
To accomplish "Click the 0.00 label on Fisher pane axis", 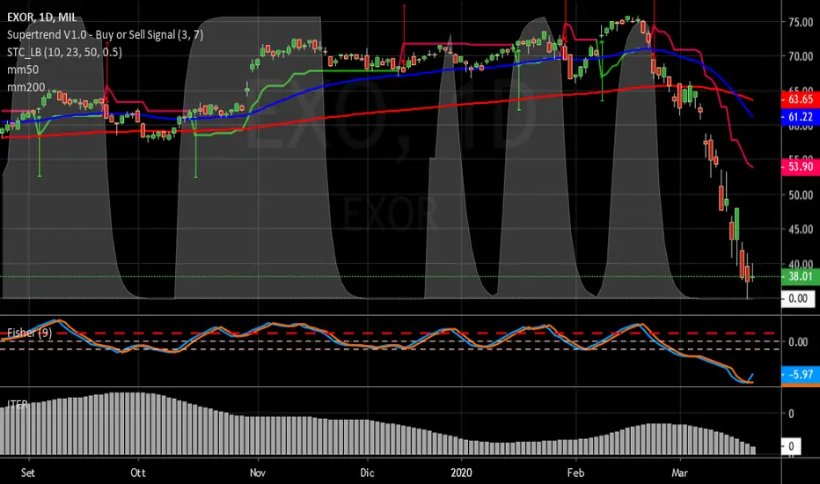I will 798,341.
